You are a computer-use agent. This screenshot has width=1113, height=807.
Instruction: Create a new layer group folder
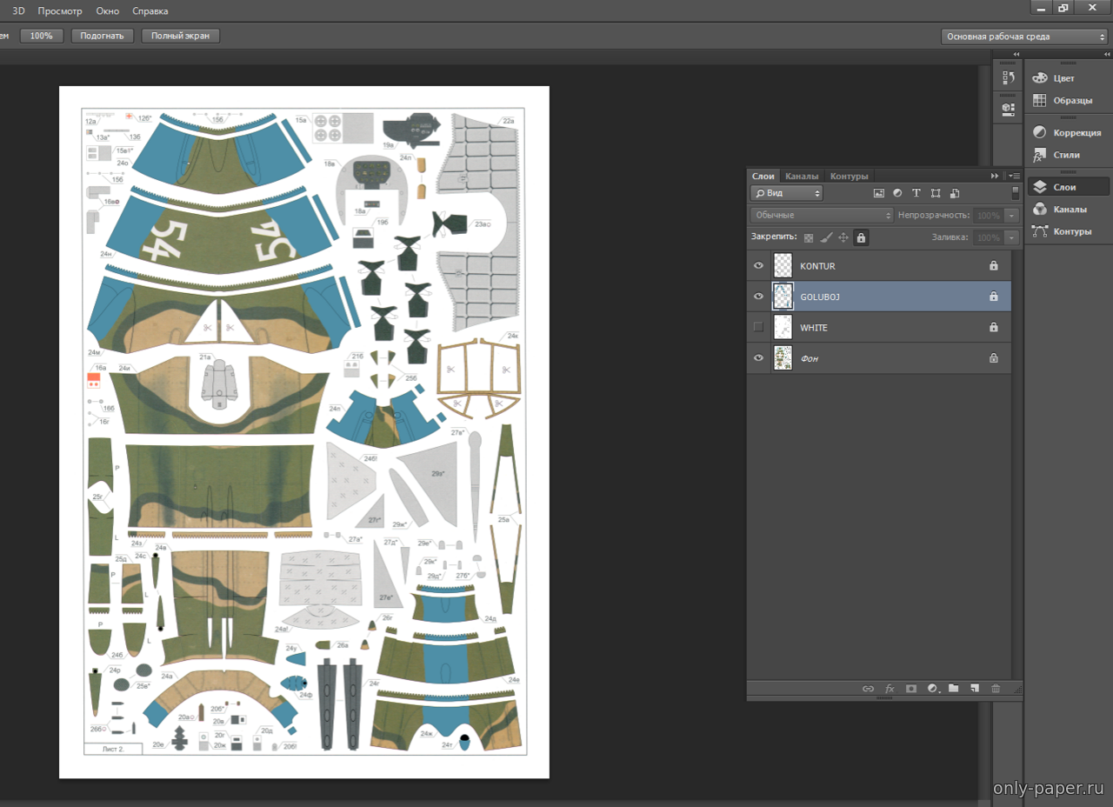point(953,688)
